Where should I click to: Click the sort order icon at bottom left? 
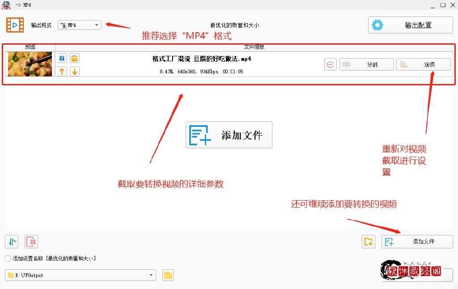coord(11,241)
